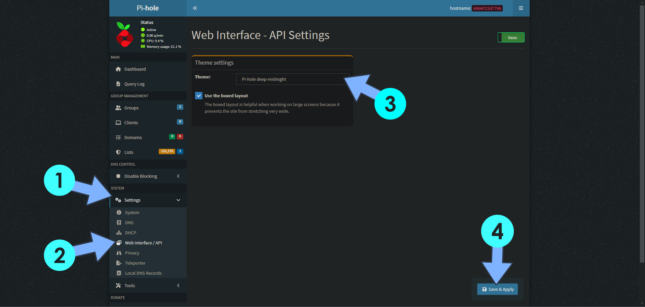Click the CPU: 5.4 % status text
The width and height of the screenshot is (645, 307).
155,41
